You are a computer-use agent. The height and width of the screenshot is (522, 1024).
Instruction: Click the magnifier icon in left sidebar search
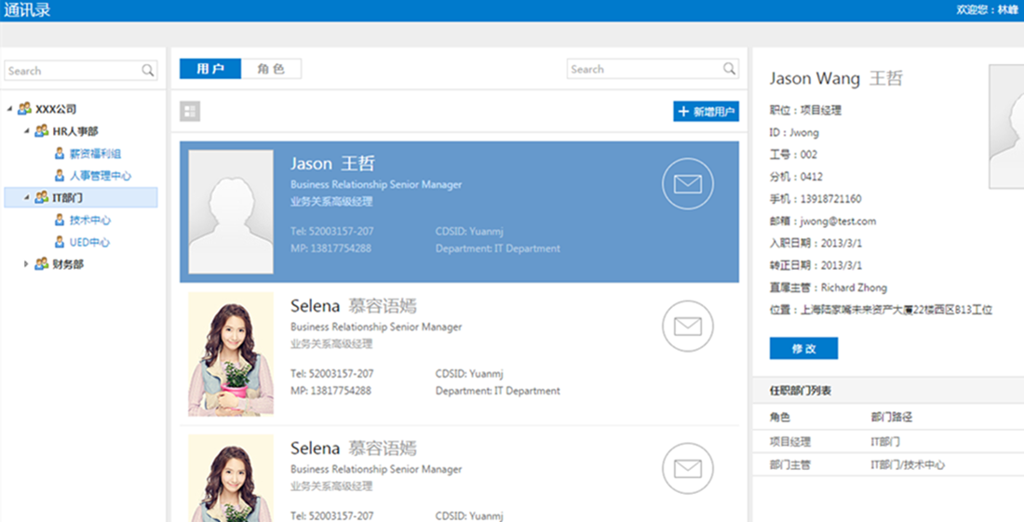click(148, 71)
